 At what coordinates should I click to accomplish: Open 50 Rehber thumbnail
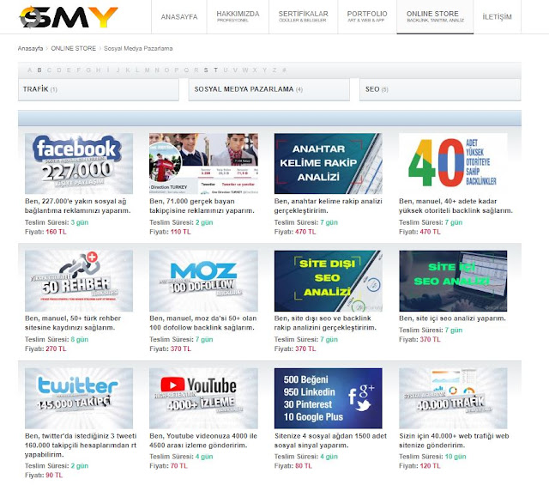[x=79, y=281]
